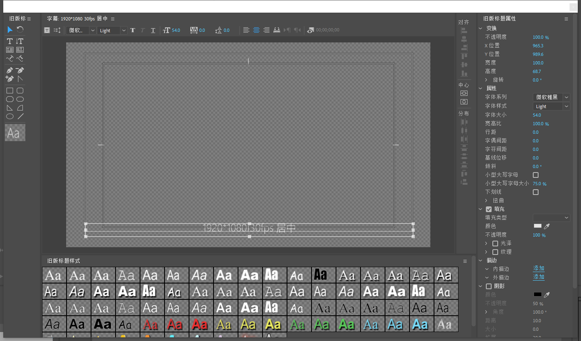Enable the 下划线 checkbox

coord(536,192)
